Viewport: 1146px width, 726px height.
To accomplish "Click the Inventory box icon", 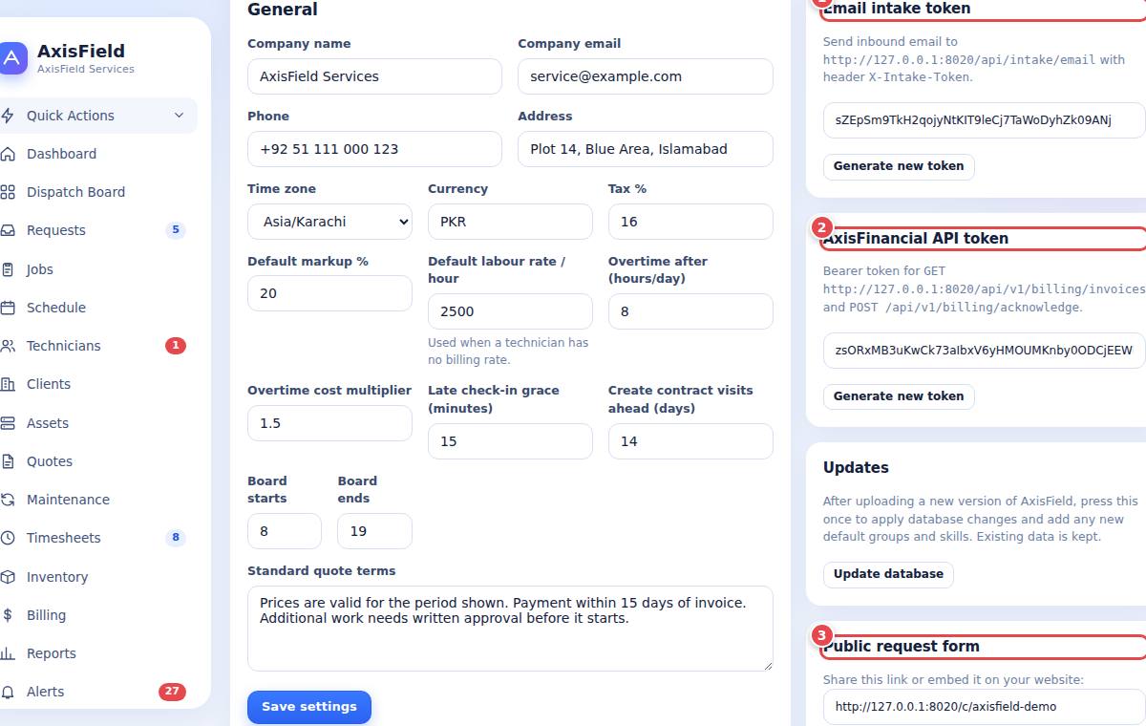I will [8, 577].
